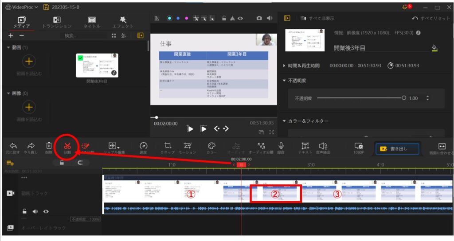454x241 pixels.
Task: Click the Hide All (すべて非表示) button
Action: [x=317, y=18]
